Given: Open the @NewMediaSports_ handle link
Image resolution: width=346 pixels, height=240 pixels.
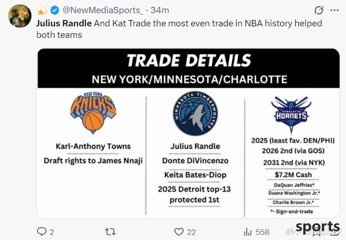Looking at the screenshot, I should click(103, 10).
